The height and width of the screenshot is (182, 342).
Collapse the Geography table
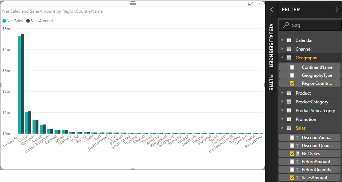282,58
